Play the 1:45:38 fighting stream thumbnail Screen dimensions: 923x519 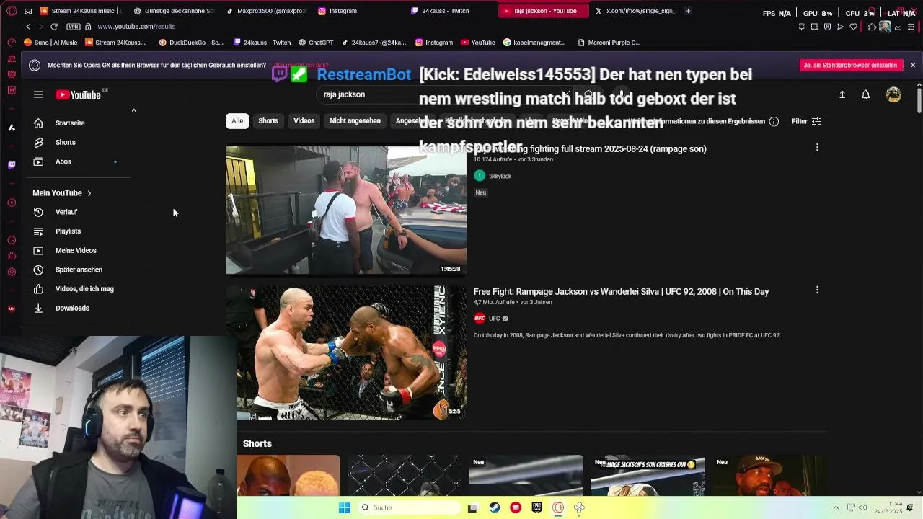346,210
